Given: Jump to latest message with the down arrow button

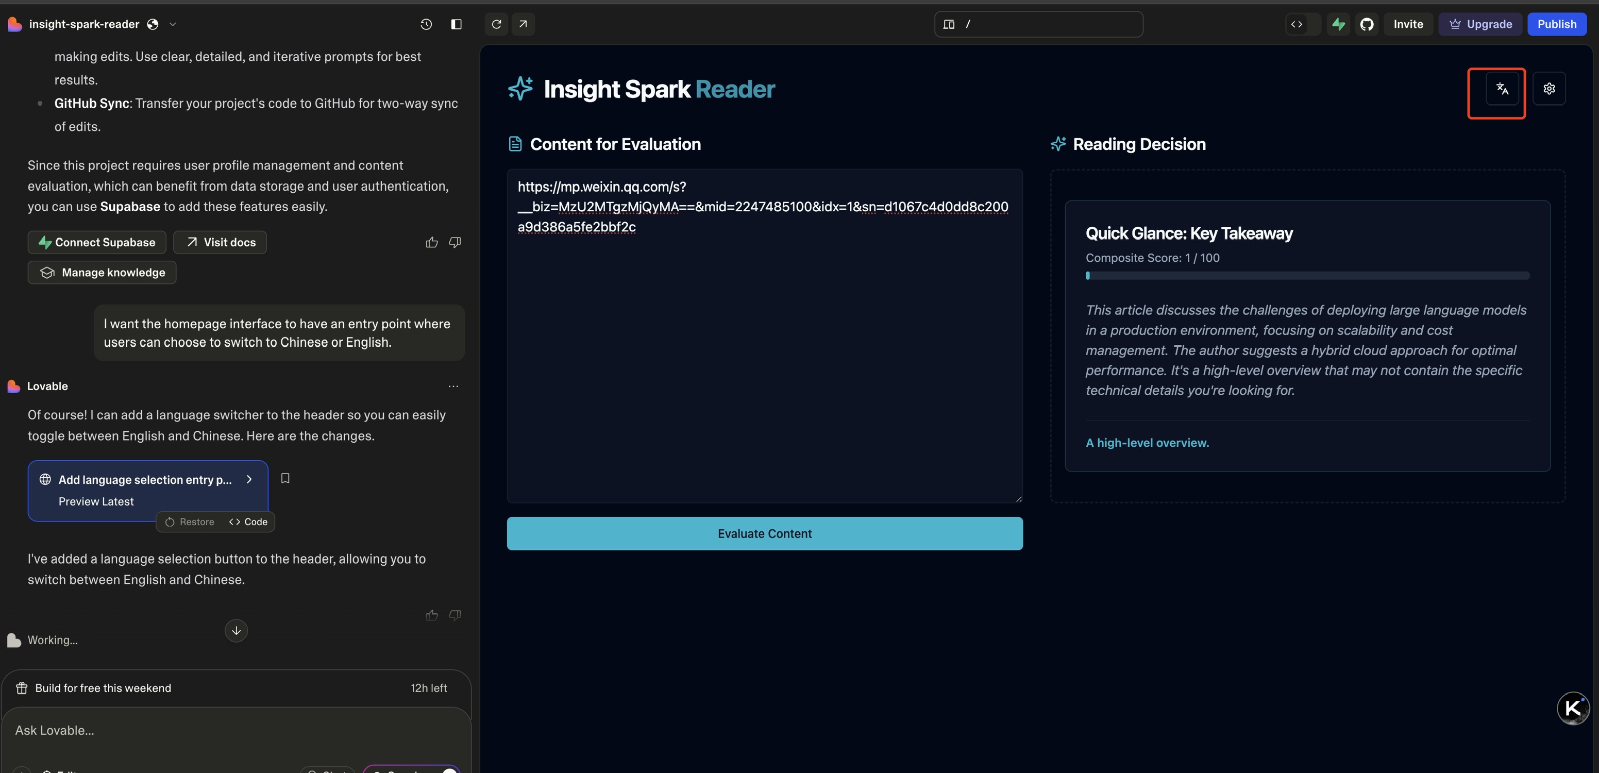Looking at the screenshot, I should tap(236, 631).
